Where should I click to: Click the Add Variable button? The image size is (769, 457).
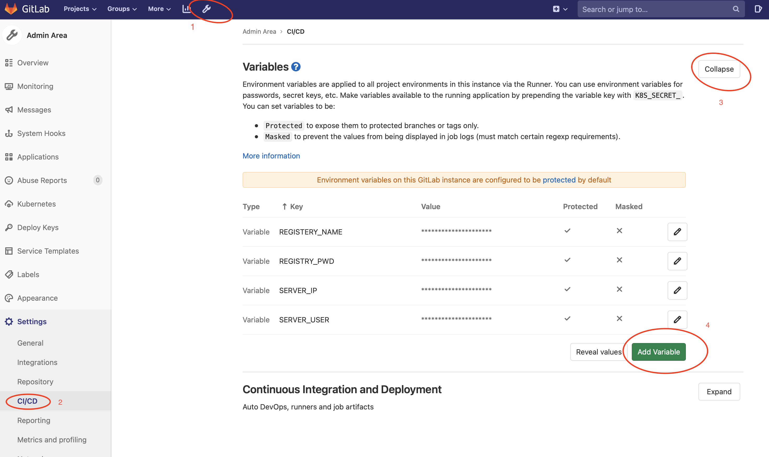coord(658,352)
